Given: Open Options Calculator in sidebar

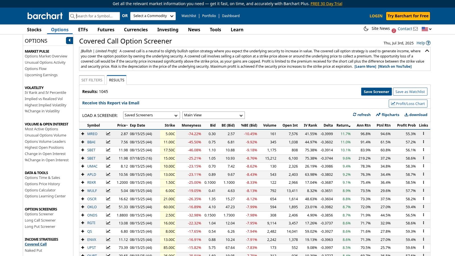Looking at the screenshot, I should click(40, 190).
